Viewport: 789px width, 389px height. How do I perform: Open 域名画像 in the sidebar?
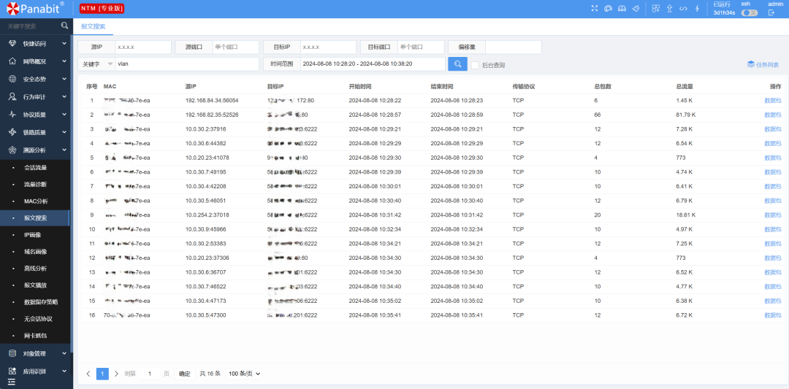35,251
